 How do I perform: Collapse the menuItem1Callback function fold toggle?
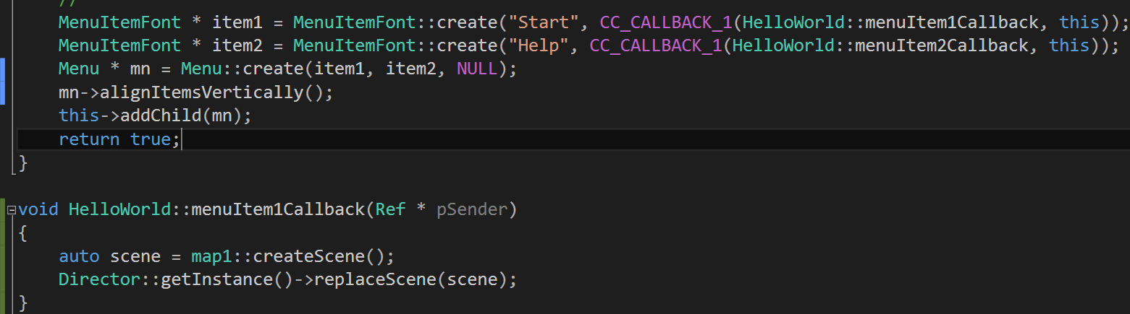11,210
